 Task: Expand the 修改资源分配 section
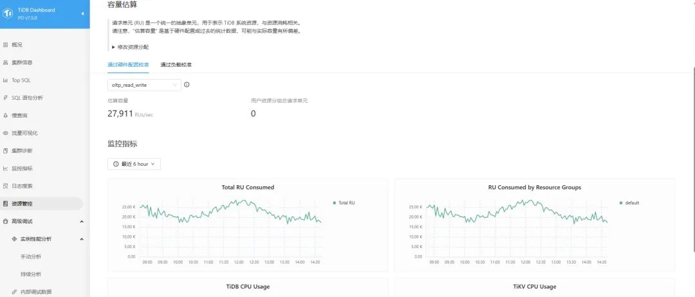pyautogui.click(x=131, y=47)
